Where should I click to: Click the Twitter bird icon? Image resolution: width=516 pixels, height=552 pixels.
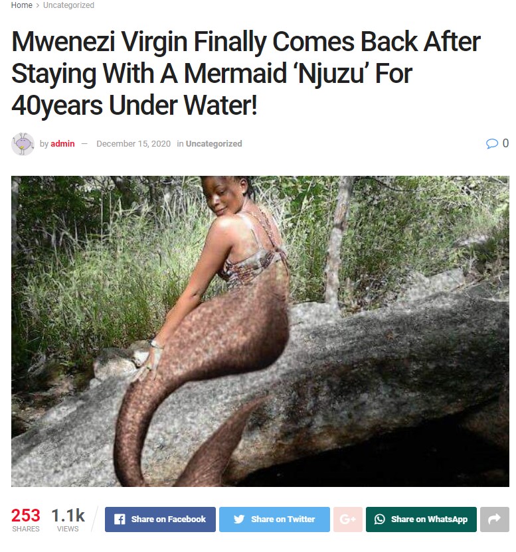(x=239, y=519)
